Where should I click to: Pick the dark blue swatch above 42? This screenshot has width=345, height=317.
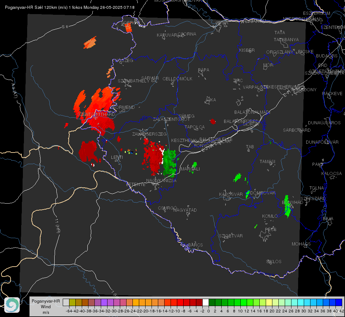[339, 303]
